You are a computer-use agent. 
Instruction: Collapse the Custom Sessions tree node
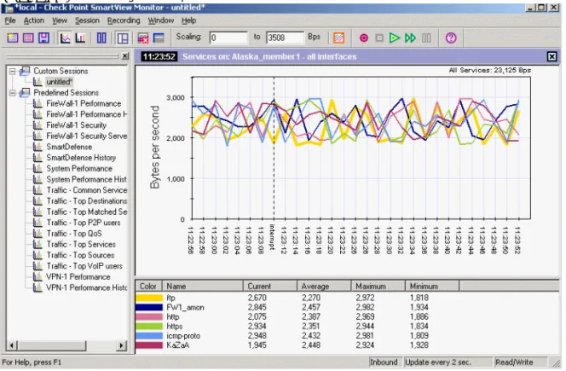pos(12,71)
